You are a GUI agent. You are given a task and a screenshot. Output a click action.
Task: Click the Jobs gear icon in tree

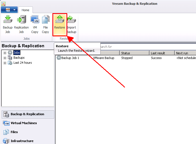10,53
